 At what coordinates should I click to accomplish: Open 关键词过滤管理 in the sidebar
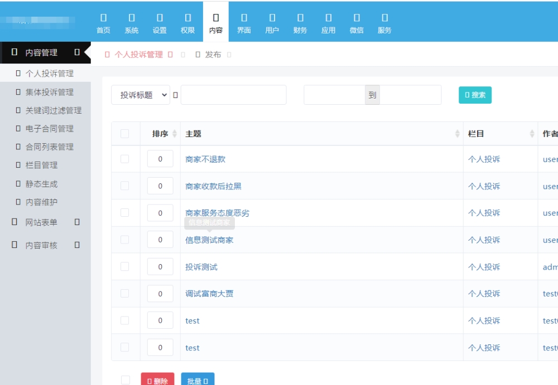(45, 110)
